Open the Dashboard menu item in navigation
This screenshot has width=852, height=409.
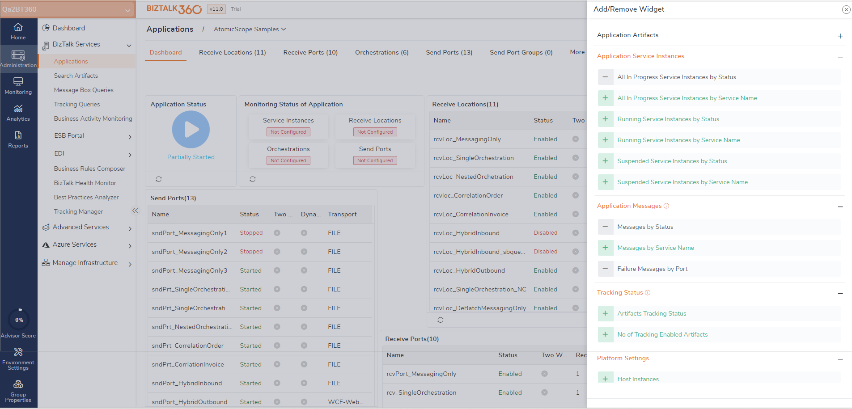click(68, 28)
